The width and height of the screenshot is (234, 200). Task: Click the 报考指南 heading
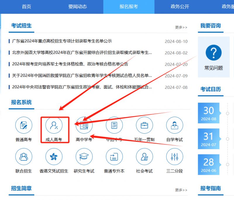[211, 188]
